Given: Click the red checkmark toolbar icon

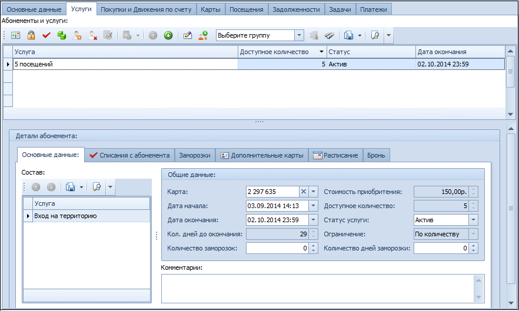Looking at the screenshot, I should 46,35.
